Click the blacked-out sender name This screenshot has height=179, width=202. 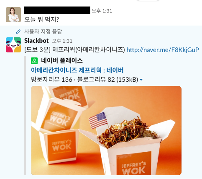[x=57, y=10]
